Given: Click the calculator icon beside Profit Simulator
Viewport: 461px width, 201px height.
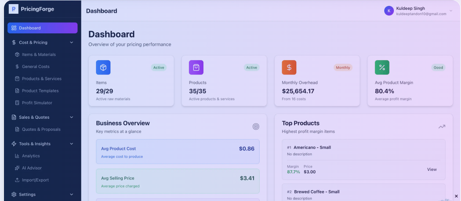Looking at the screenshot, I should point(17,102).
